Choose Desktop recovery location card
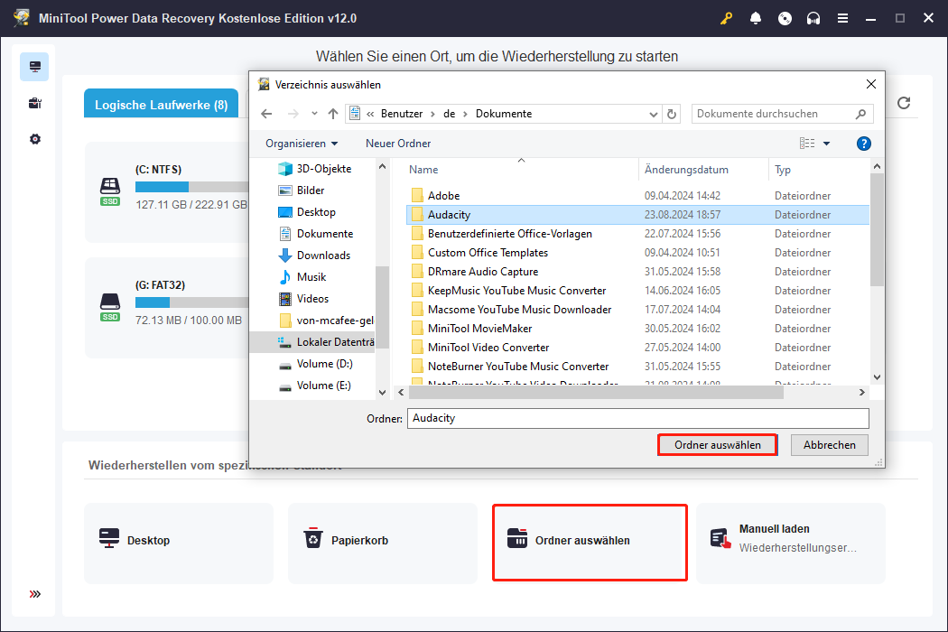This screenshot has width=948, height=632. (179, 544)
